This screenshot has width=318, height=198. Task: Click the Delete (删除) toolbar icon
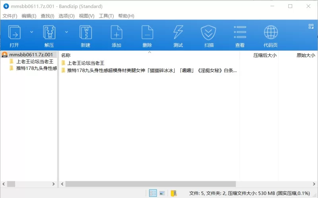click(x=147, y=33)
